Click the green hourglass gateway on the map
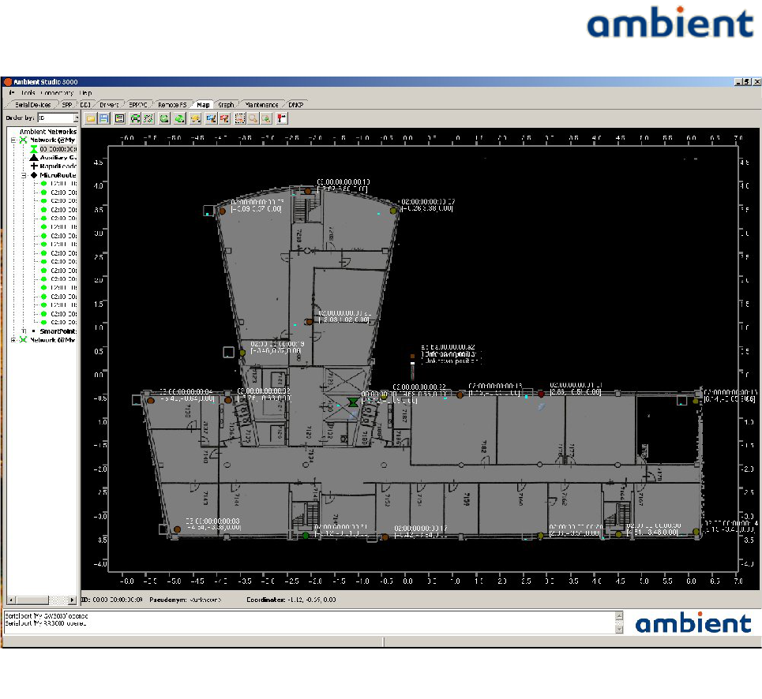The height and width of the screenshot is (699, 762). 353,402
